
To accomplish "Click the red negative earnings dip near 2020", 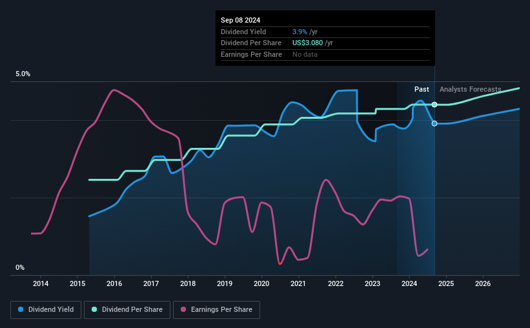I will (x=280, y=263).
